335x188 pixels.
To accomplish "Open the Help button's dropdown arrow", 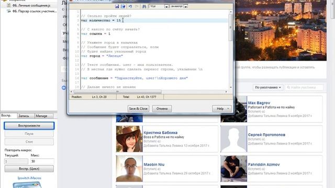I will pos(228,109).
